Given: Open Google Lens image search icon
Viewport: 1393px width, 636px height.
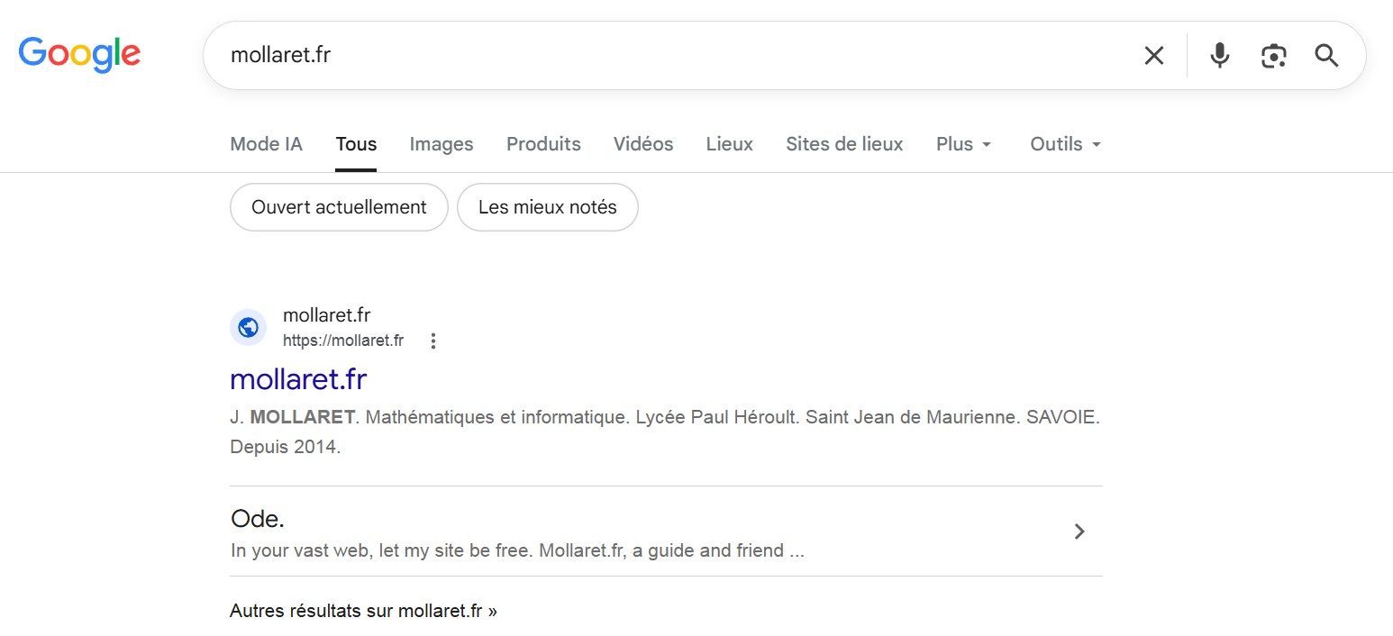Looking at the screenshot, I should click(x=1273, y=56).
